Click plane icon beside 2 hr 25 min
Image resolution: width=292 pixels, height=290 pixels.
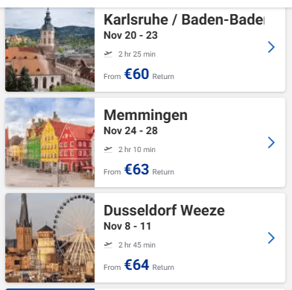point(108,54)
